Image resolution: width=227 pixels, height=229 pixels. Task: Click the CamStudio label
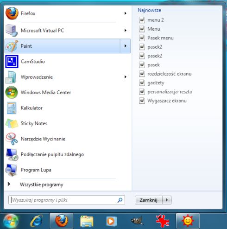click(x=33, y=62)
